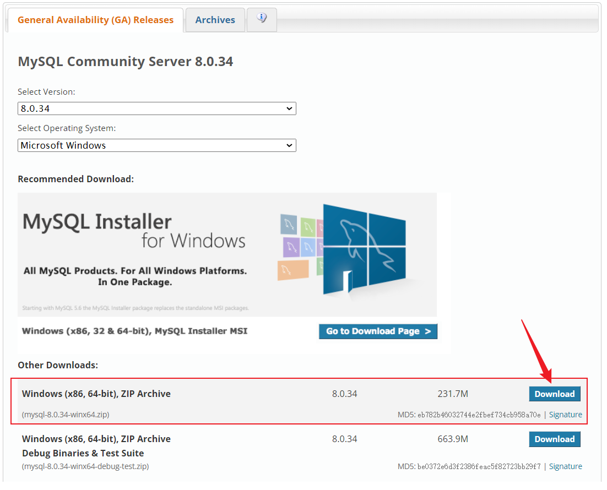Click the Debug Binaries & Test Suite label
The height and width of the screenshot is (490, 607).
[x=83, y=453]
